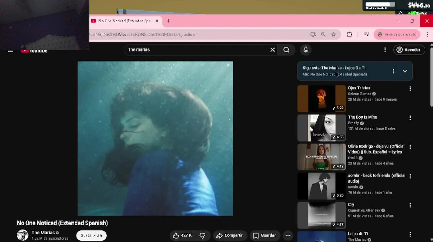The width and height of the screenshot is (433, 242).
Task: Open the Chrome three-dot menu
Action: tap(427, 34)
